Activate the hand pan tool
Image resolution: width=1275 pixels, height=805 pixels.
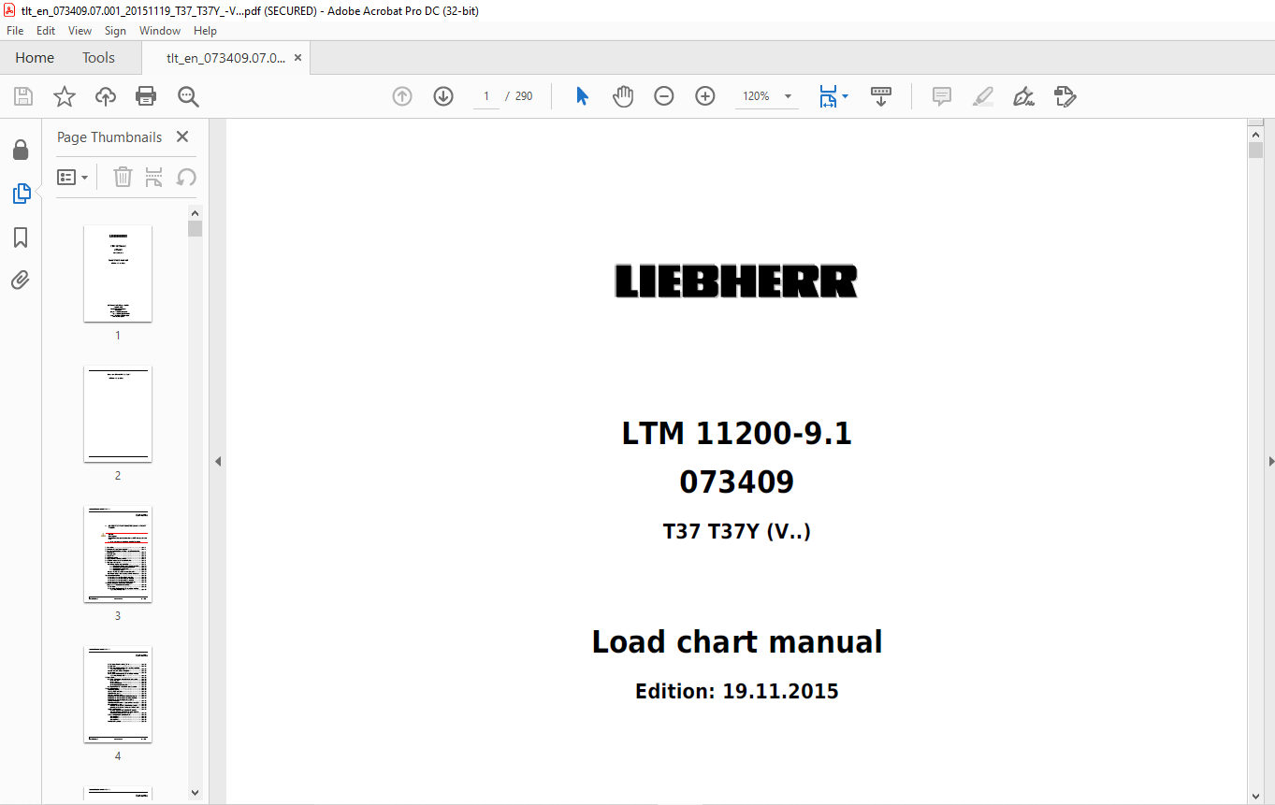click(x=623, y=96)
